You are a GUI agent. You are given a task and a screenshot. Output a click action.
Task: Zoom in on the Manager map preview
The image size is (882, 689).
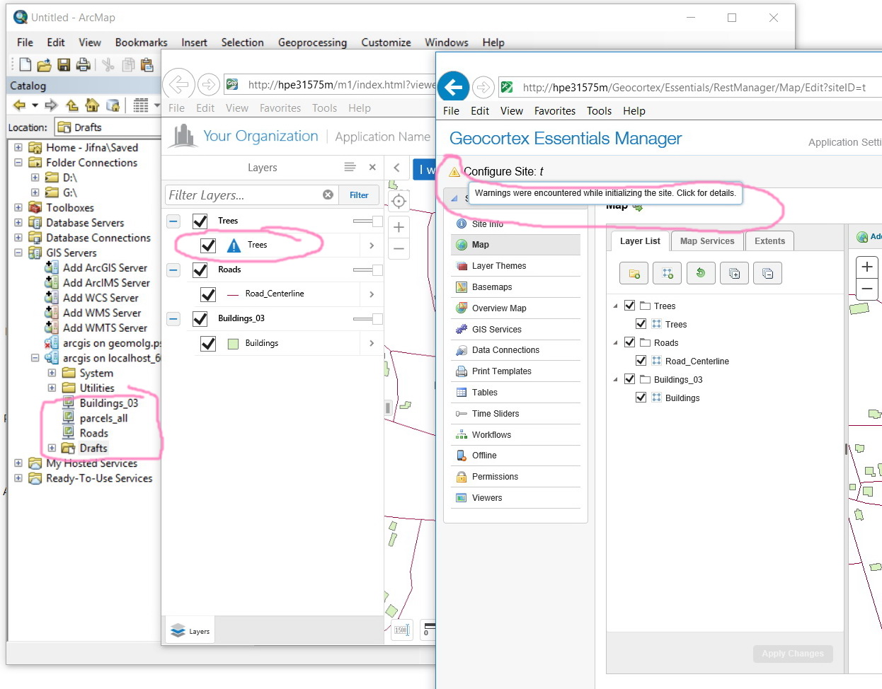(x=867, y=267)
